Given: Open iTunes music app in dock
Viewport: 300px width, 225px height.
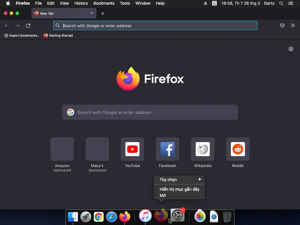Looking at the screenshot, I should [x=145, y=216].
